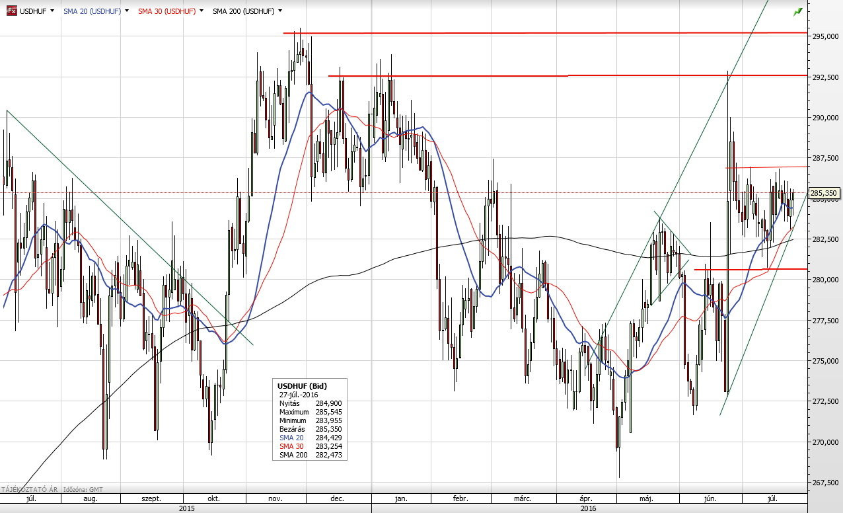Click the red Fx logo icon
This screenshot has height=513, width=843.
11,11
